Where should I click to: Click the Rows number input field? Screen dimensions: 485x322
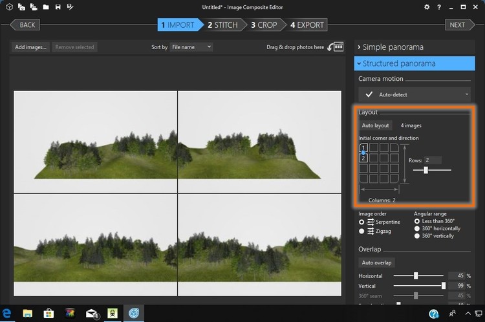point(433,160)
